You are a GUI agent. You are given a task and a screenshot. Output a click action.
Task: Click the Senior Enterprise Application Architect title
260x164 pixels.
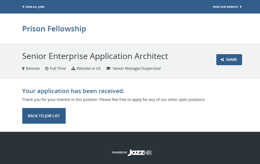coord(95,56)
